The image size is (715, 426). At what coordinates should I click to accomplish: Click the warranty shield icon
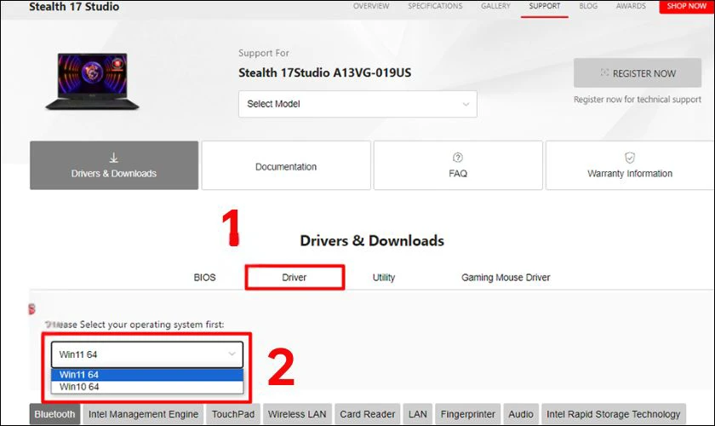pos(630,158)
